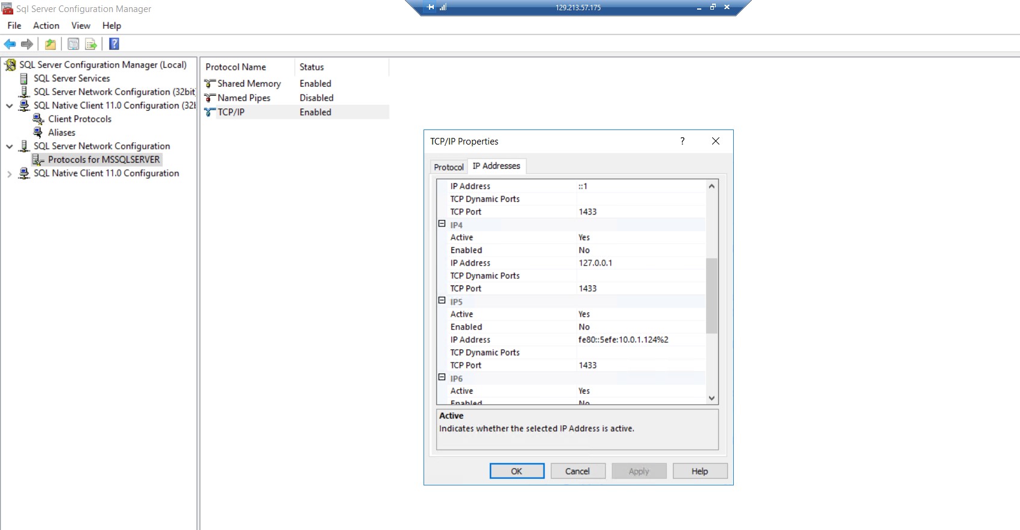The height and width of the screenshot is (530, 1020).
Task: Click the IP5 TCP Port 1433 value
Action: 642,365
